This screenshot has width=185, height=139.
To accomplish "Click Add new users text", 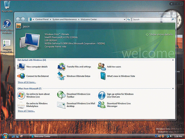I will pyautogui.click(x=114, y=67).
